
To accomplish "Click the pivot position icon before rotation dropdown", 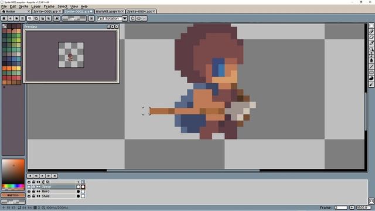I will point(91,18).
